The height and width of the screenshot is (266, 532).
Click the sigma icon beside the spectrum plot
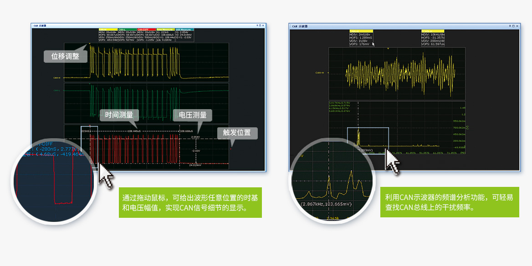468,129
